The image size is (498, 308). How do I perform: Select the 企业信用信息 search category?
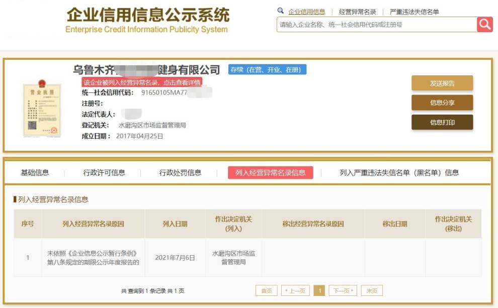(x=306, y=12)
